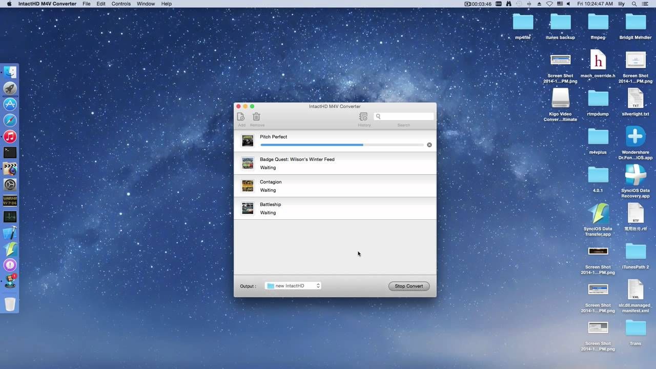This screenshot has width=656, height=369.
Task: Open the Edit menu
Action: click(101, 4)
